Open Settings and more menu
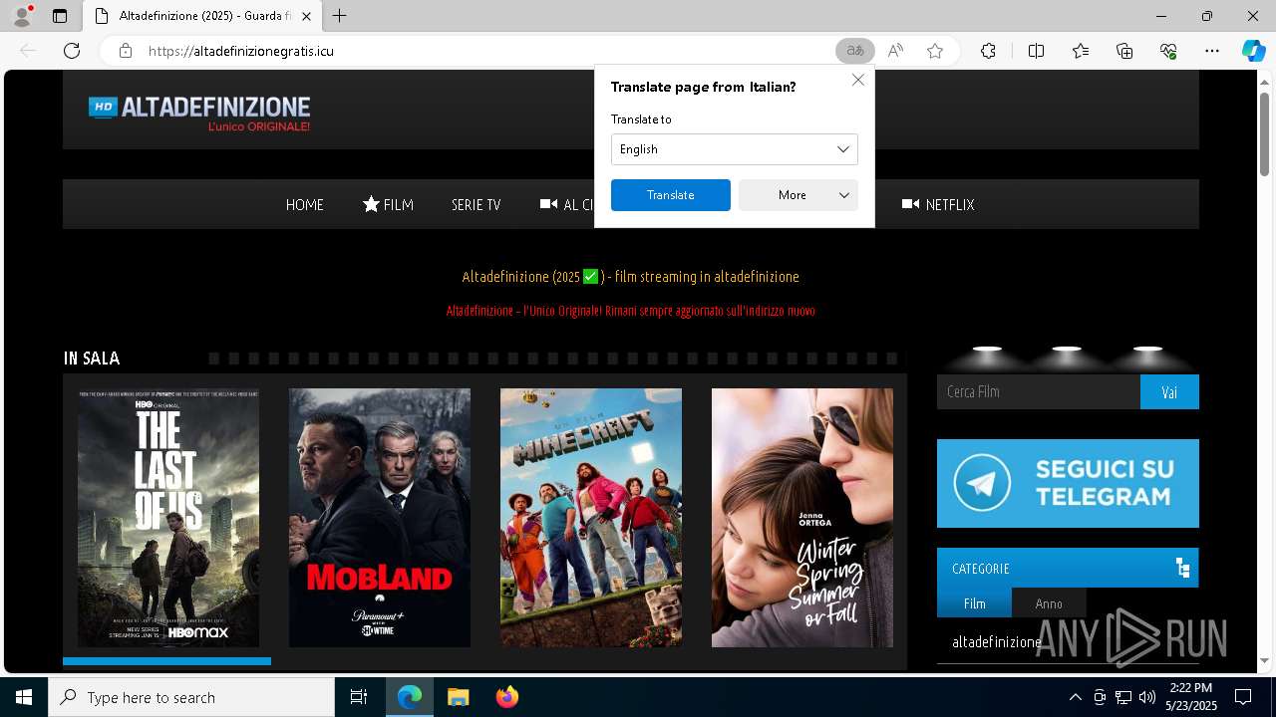 click(1212, 51)
